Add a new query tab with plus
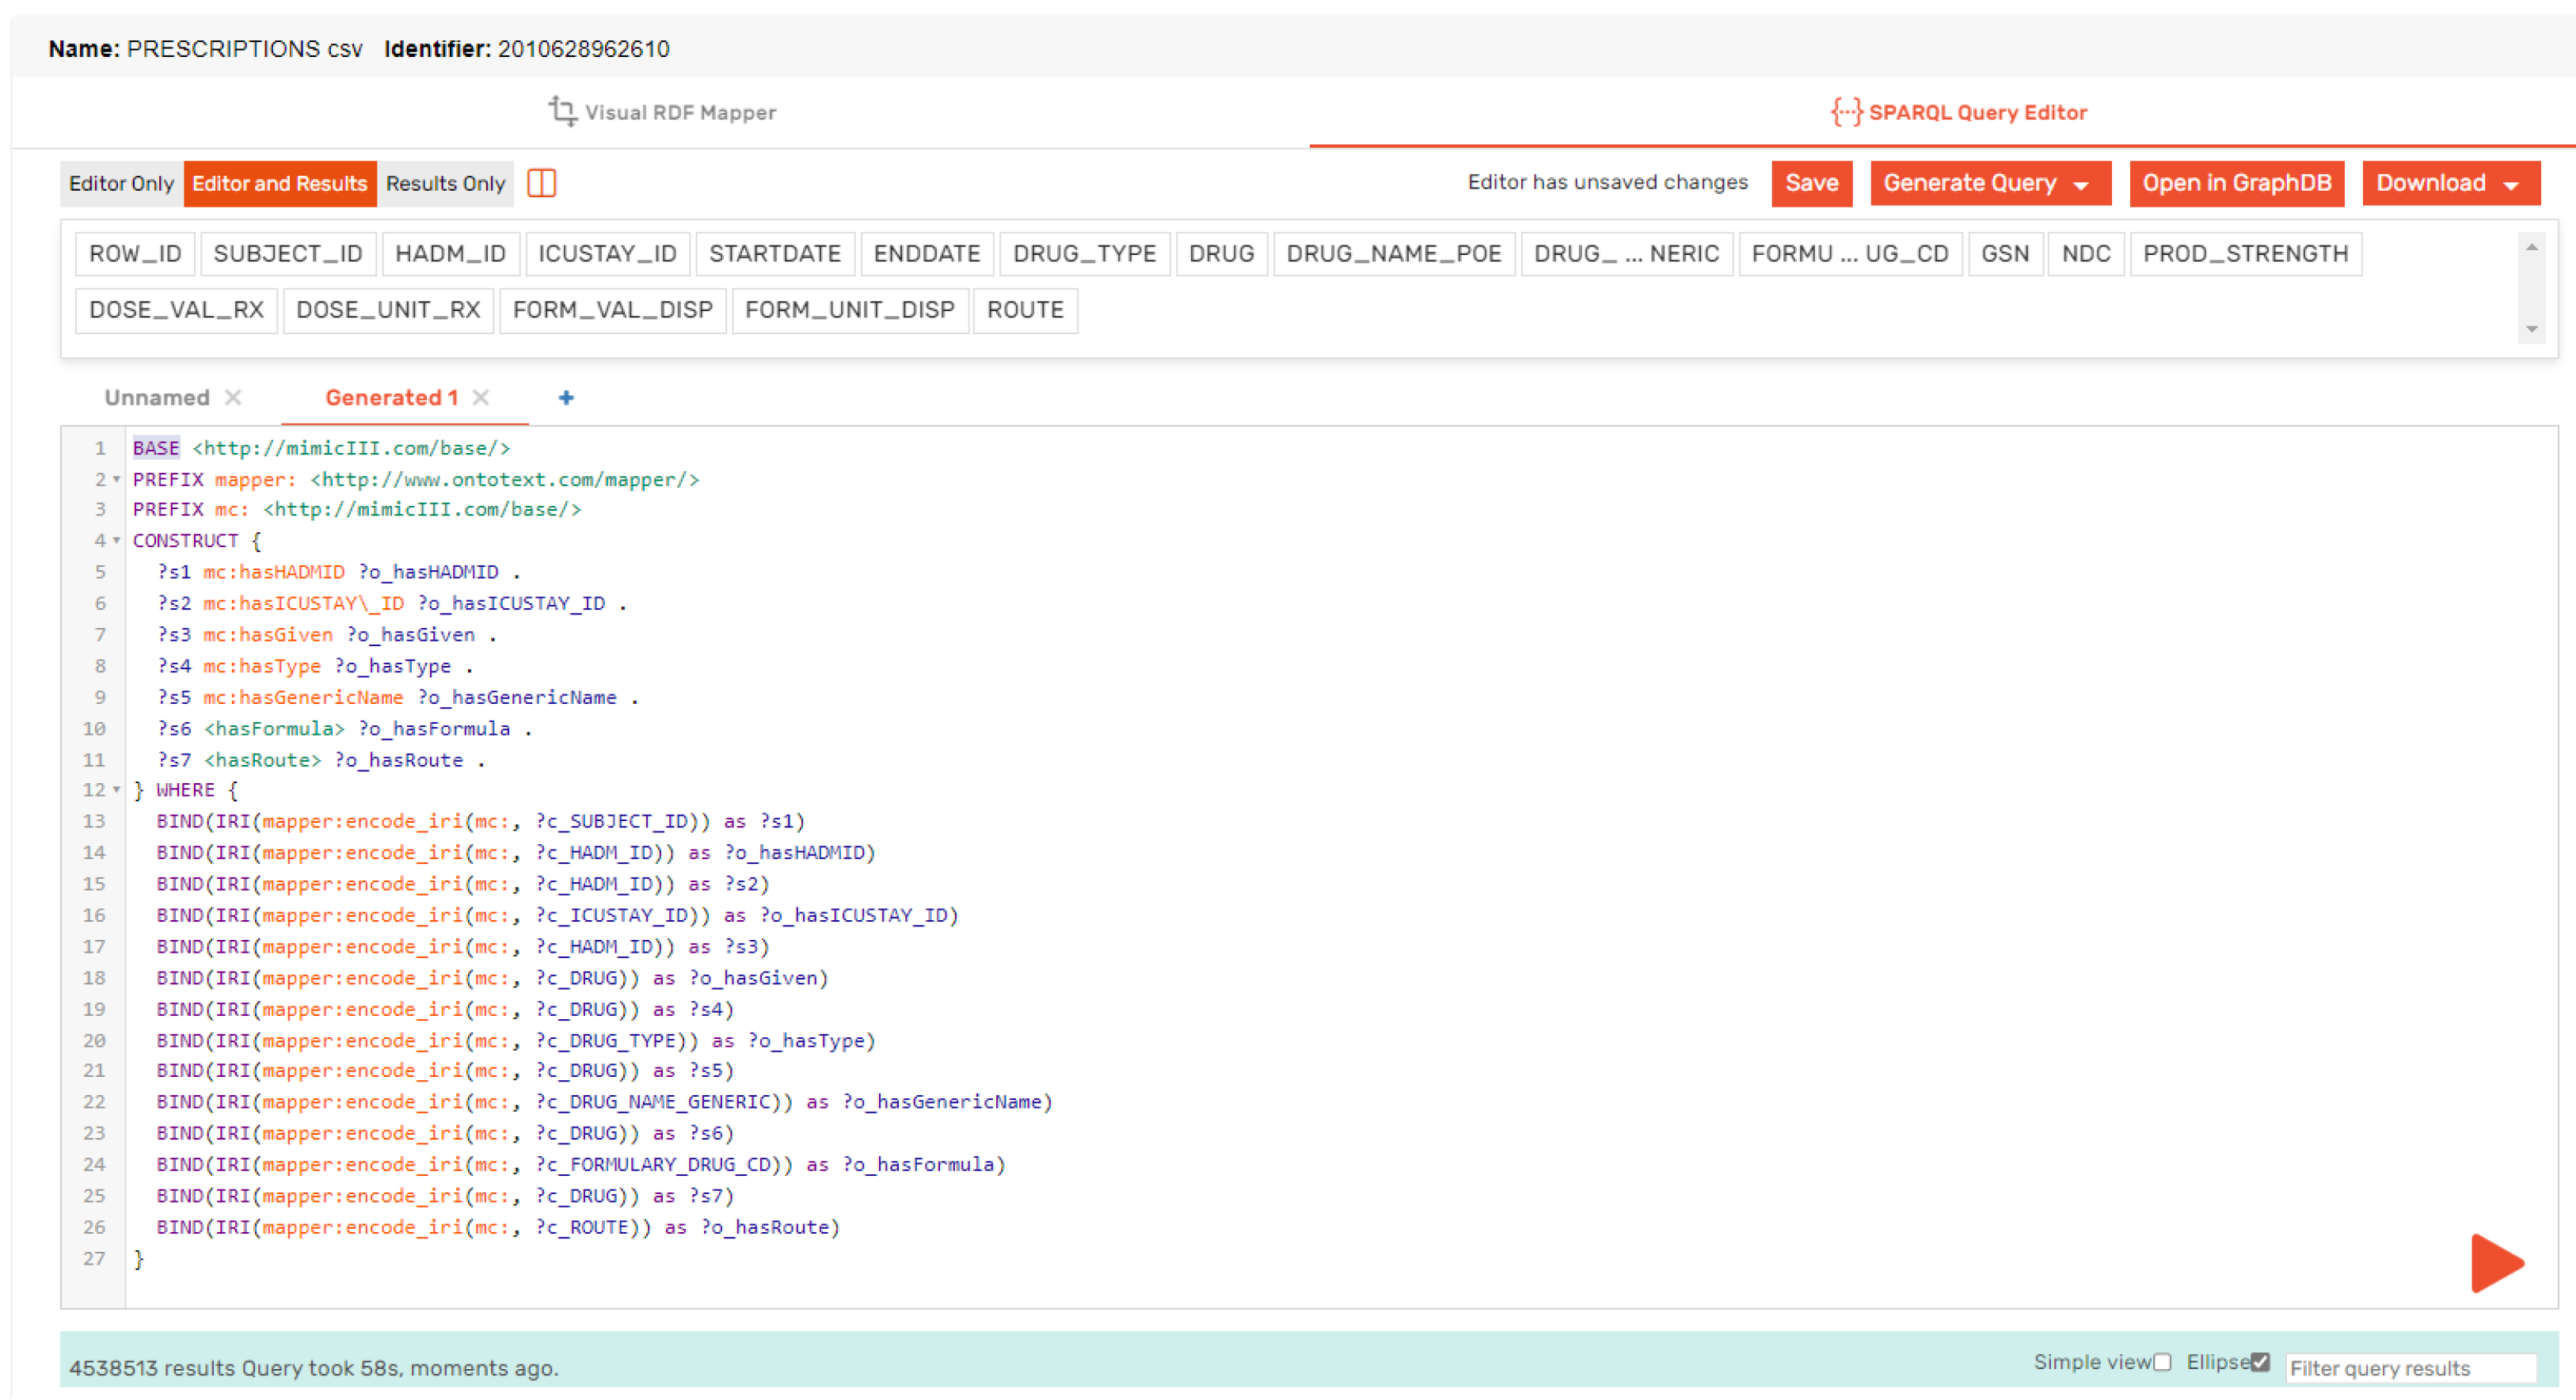Viewport: 2576px width, 1400px height. pyautogui.click(x=566, y=398)
